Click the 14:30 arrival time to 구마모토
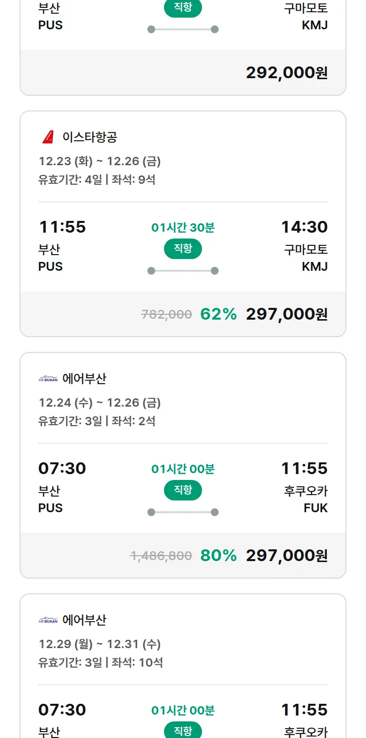366x738 pixels. coord(304,227)
